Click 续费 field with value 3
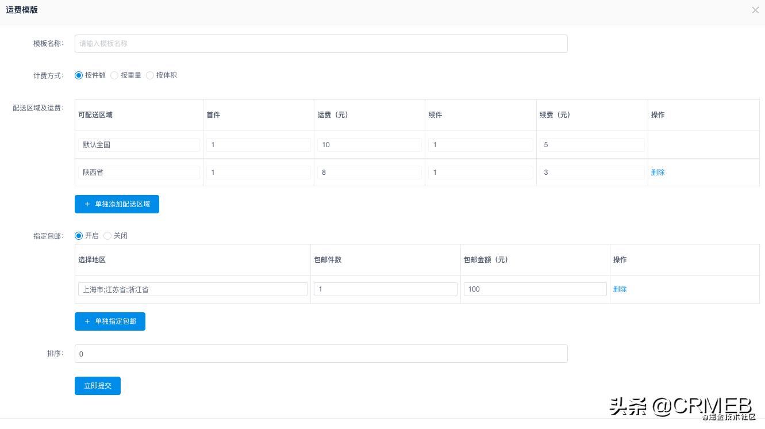This screenshot has width=765, height=429. pyautogui.click(x=591, y=173)
